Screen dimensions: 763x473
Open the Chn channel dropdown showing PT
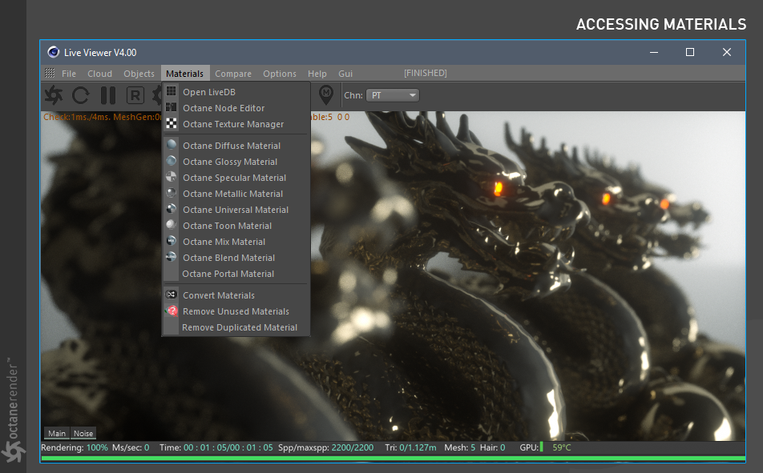point(393,95)
